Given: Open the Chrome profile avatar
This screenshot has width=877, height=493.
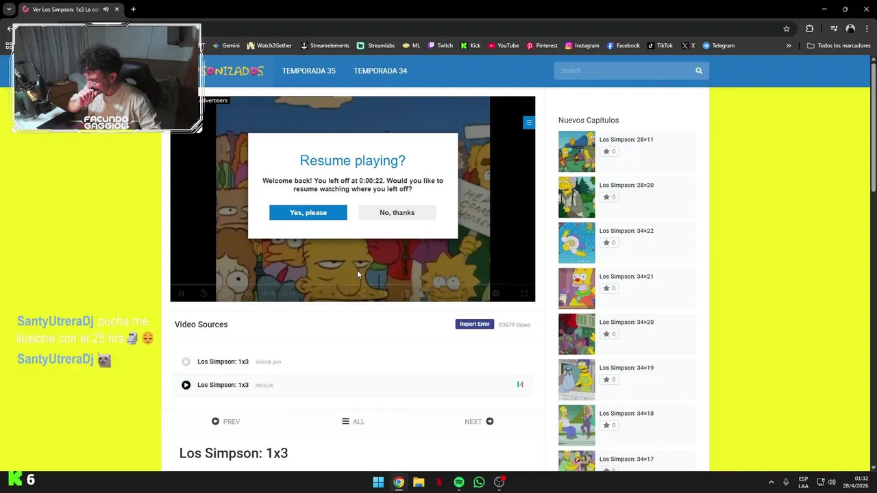Looking at the screenshot, I should 850,29.
